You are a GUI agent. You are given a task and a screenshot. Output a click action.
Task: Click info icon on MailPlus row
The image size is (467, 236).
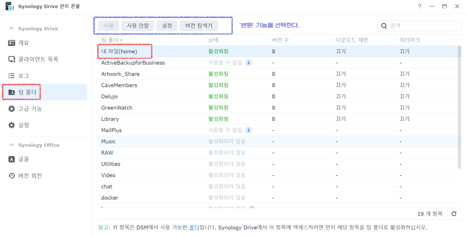(249, 130)
